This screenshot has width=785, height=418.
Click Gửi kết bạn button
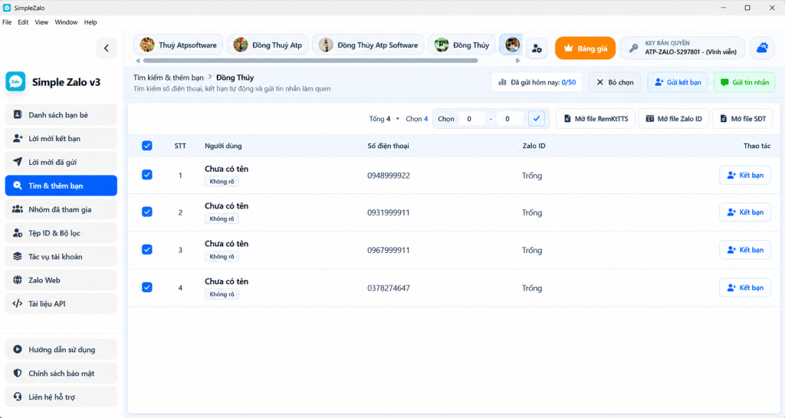[x=678, y=82]
